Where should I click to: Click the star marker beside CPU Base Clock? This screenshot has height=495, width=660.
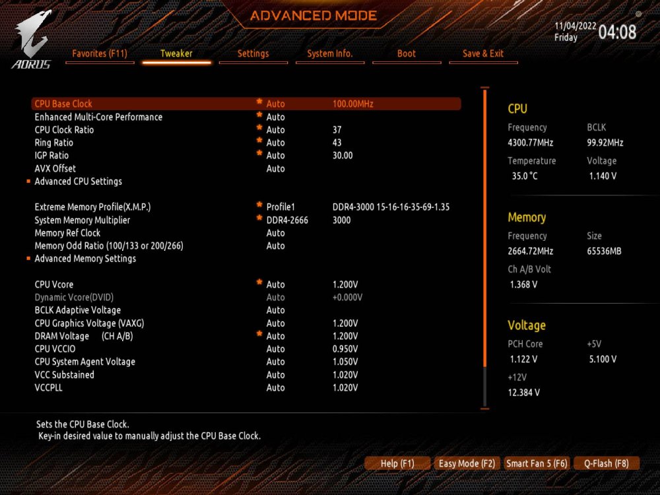click(259, 102)
